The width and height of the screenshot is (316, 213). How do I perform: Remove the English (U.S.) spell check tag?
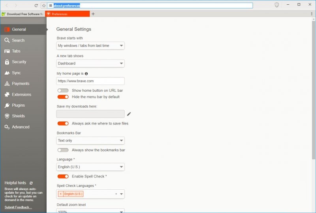pos(60,194)
